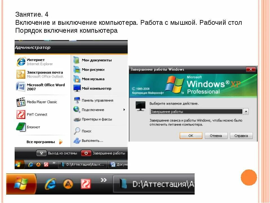
Task: Click small taskbar red FWT Connect icon
Action: 46,164
